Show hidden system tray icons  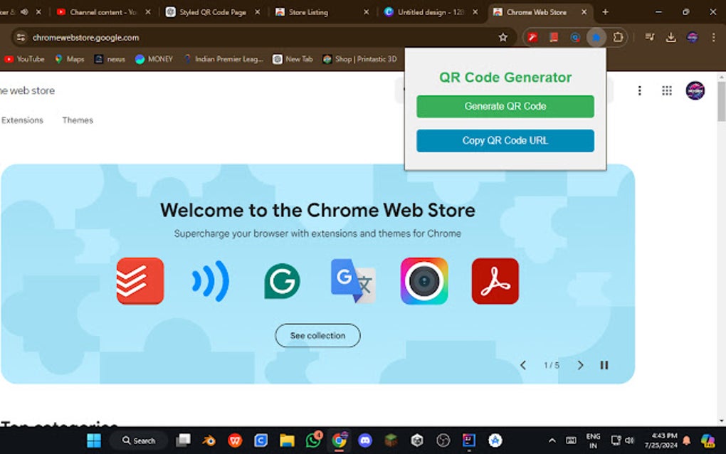[x=552, y=440]
